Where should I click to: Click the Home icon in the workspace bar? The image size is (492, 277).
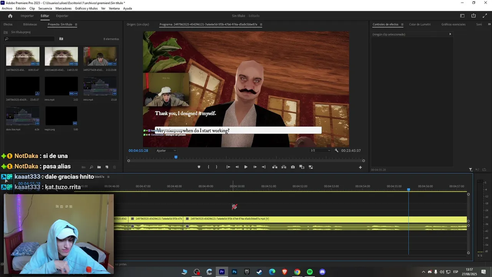click(x=10, y=16)
